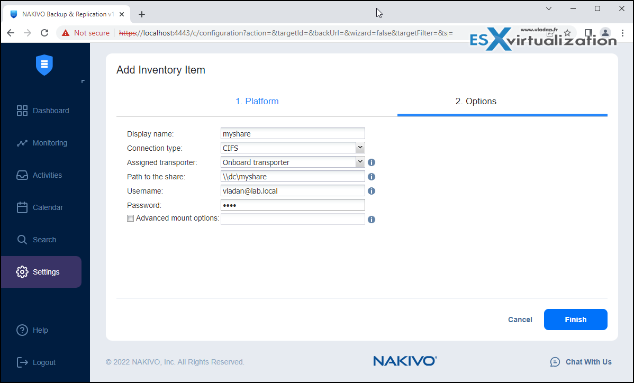Close the NAKIVO browser tab
The height and width of the screenshot is (383, 634).
(x=122, y=14)
